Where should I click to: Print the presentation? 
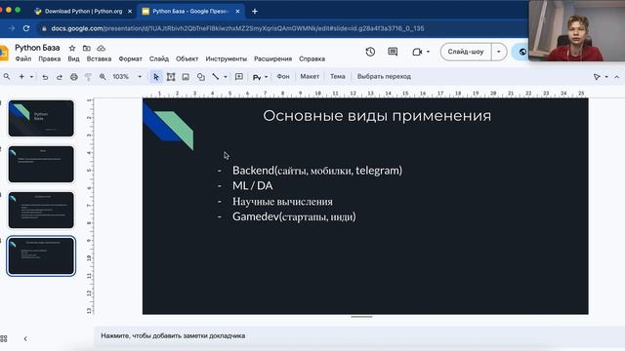pyautogui.click(x=74, y=77)
